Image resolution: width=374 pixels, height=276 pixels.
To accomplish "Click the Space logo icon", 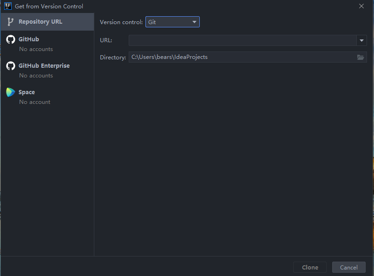I will (11, 92).
